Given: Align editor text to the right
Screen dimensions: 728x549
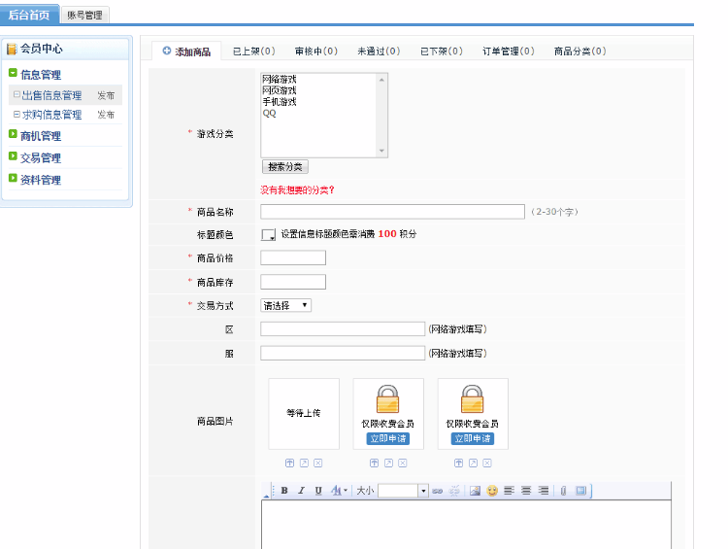Looking at the screenshot, I should 544,491.
